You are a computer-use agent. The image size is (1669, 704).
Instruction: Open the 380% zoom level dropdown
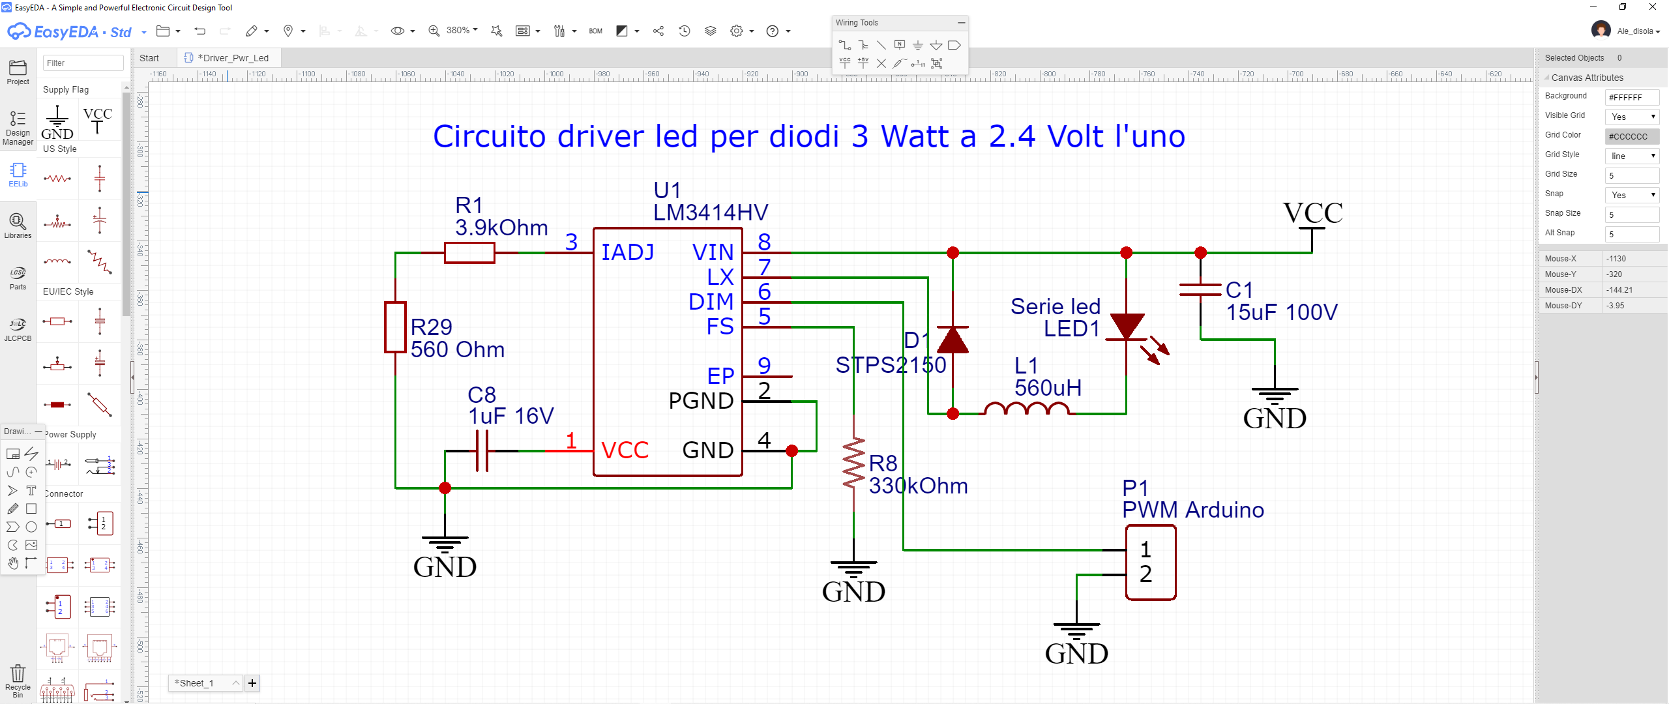(x=462, y=31)
